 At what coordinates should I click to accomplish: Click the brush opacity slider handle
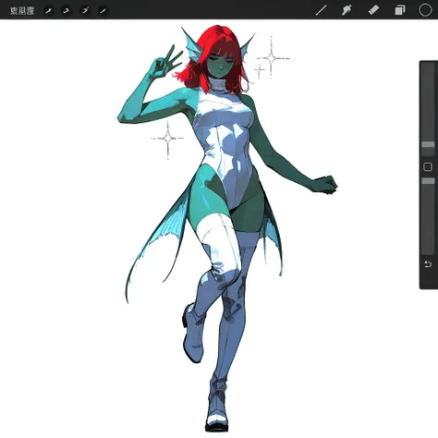pos(428,181)
